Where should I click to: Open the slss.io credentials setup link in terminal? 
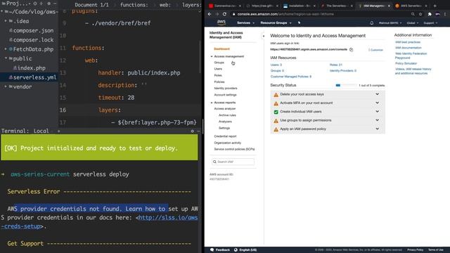click(x=168, y=217)
